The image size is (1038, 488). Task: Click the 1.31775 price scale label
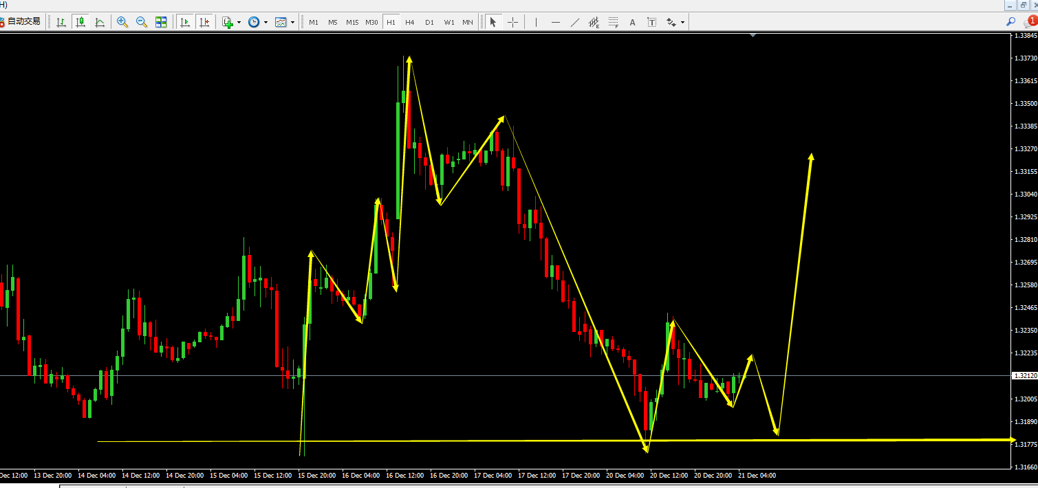tap(1025, 444)
